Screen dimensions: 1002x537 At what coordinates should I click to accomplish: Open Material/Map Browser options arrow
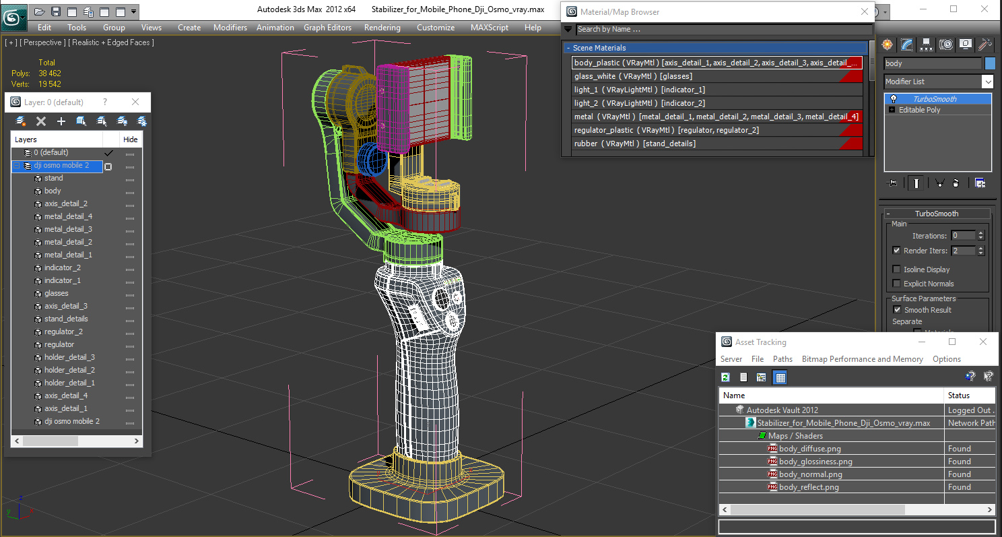(x=568, y=29)
